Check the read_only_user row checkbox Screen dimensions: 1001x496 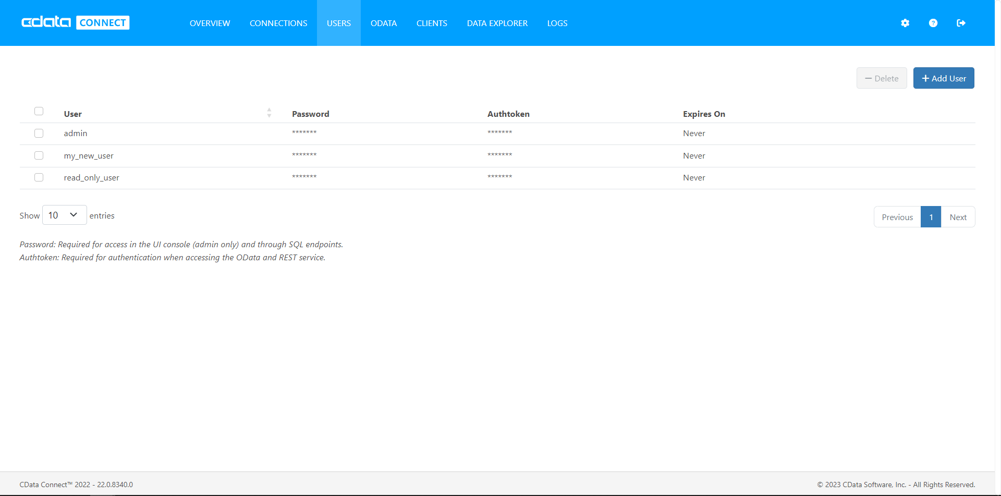pos(39,177)
